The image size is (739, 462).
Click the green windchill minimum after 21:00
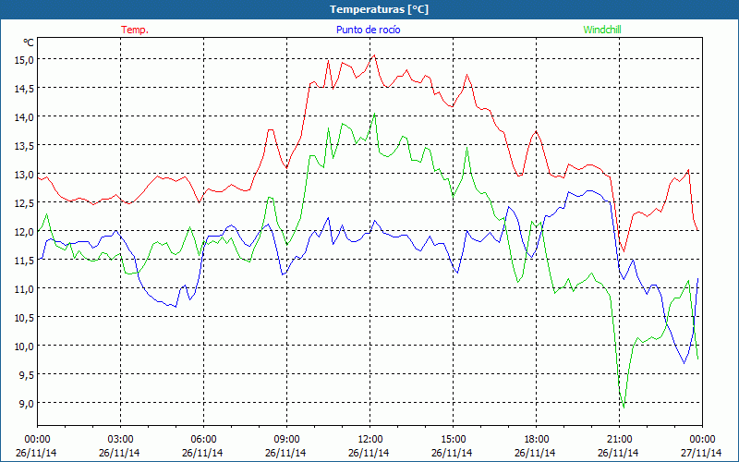[x=624, y=407]
